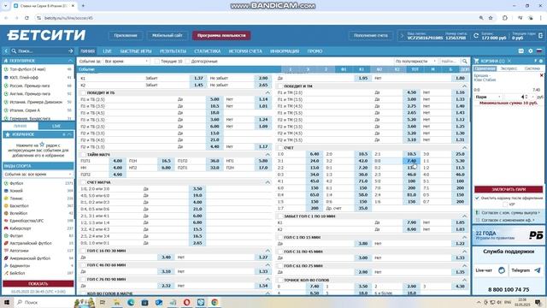Check the 'Счет матча' group checkbox
Viewport: 547px width, 308px height.
coord(83,182)
